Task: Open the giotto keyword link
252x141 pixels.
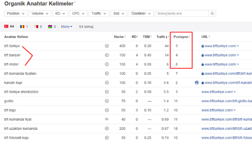Action: (9, 101)
